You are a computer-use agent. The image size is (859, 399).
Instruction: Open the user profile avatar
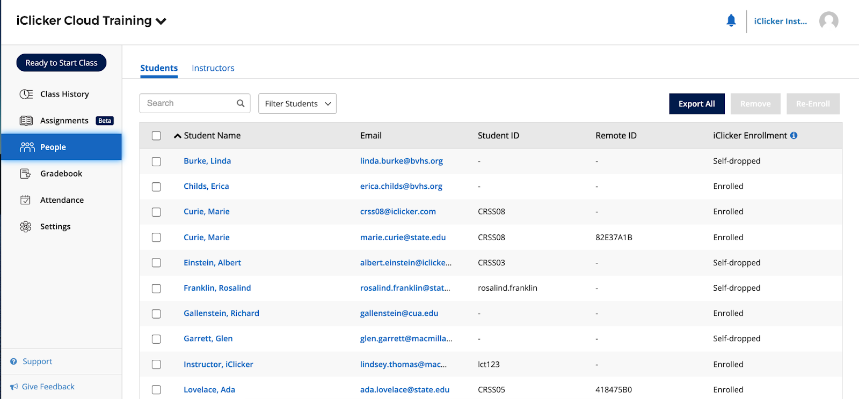[x=828, y=21]
